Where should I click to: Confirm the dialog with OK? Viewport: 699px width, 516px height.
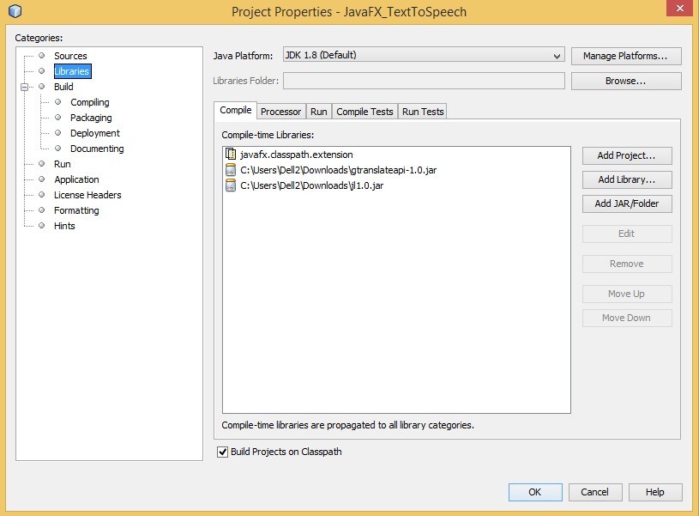tap(534, 492)
